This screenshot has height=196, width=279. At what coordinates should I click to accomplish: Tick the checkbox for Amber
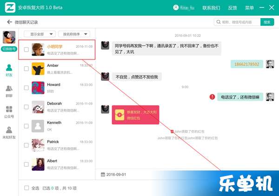[27, 69]
